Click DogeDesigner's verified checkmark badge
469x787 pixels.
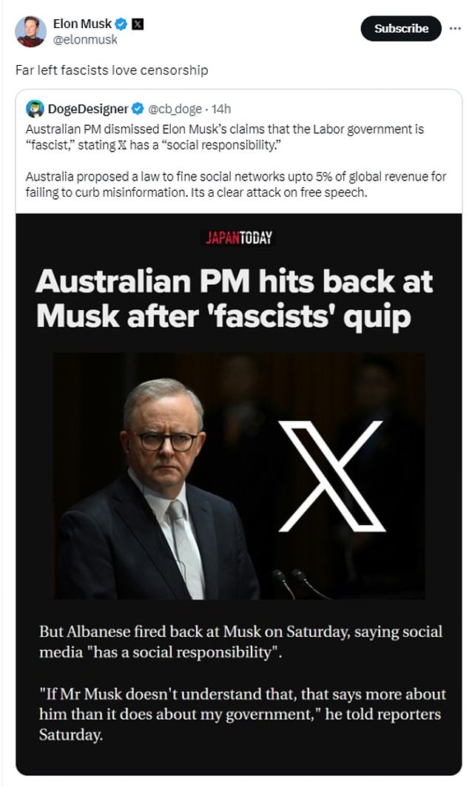[138, 109]
